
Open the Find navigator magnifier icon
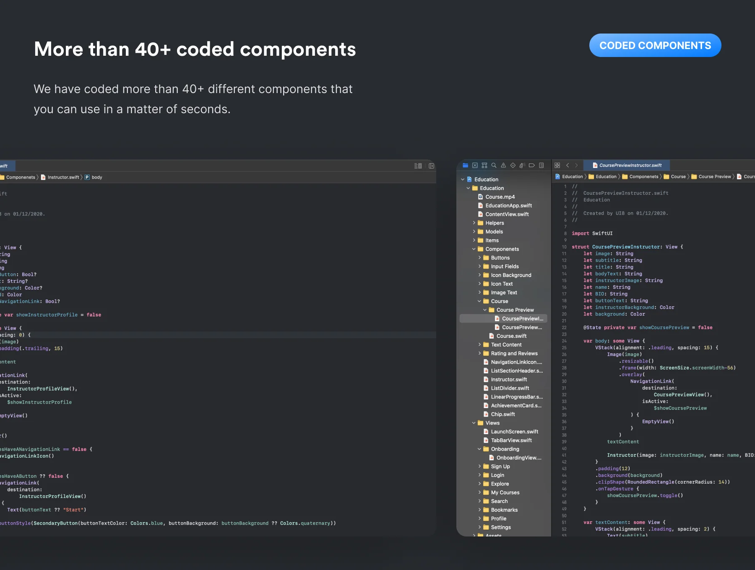click(494, 166)
